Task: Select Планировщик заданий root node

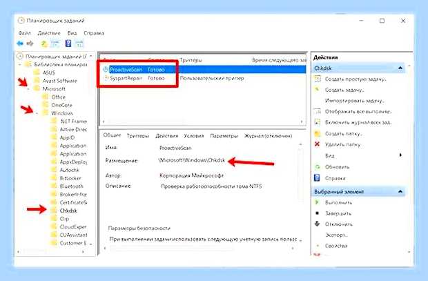Action: point(56,56)
